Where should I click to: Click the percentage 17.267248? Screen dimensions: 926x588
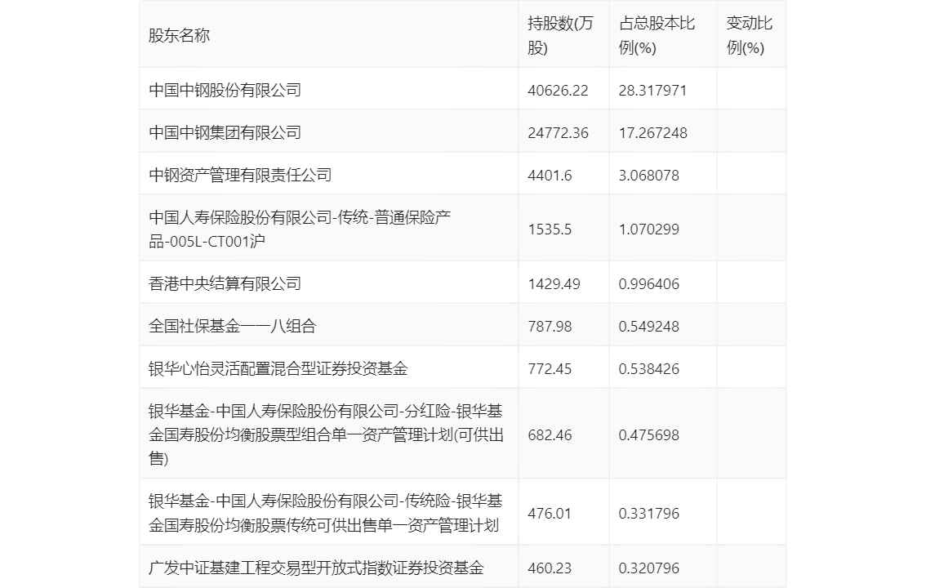(652, 133)
